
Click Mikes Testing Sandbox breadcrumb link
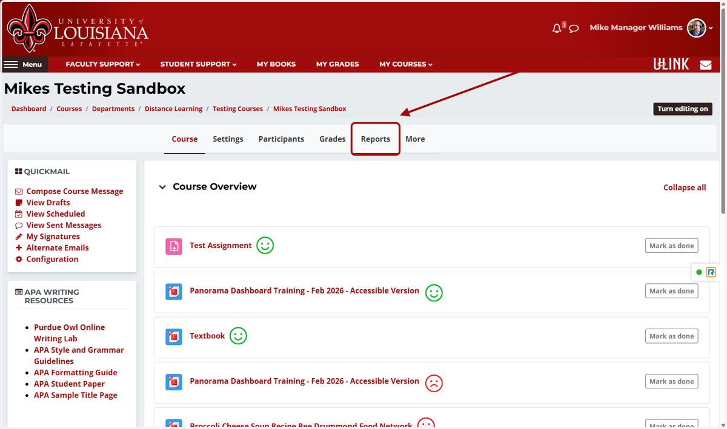310,109
